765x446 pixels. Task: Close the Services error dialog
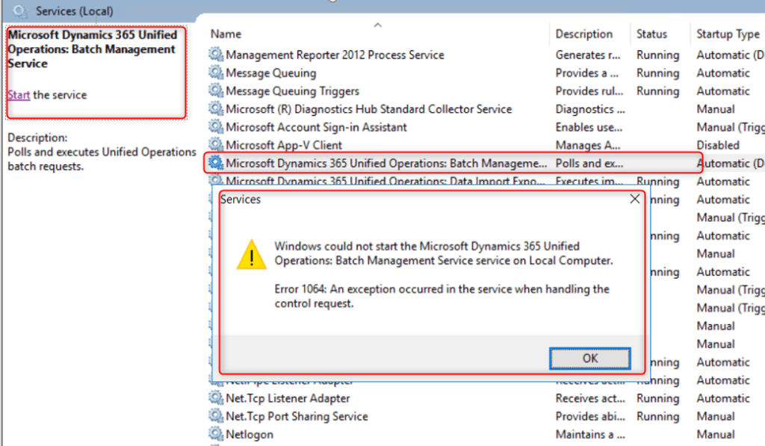[634, 199]
